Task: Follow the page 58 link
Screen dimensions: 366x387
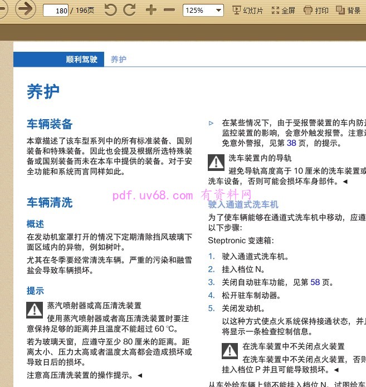Action: (315, 282)
